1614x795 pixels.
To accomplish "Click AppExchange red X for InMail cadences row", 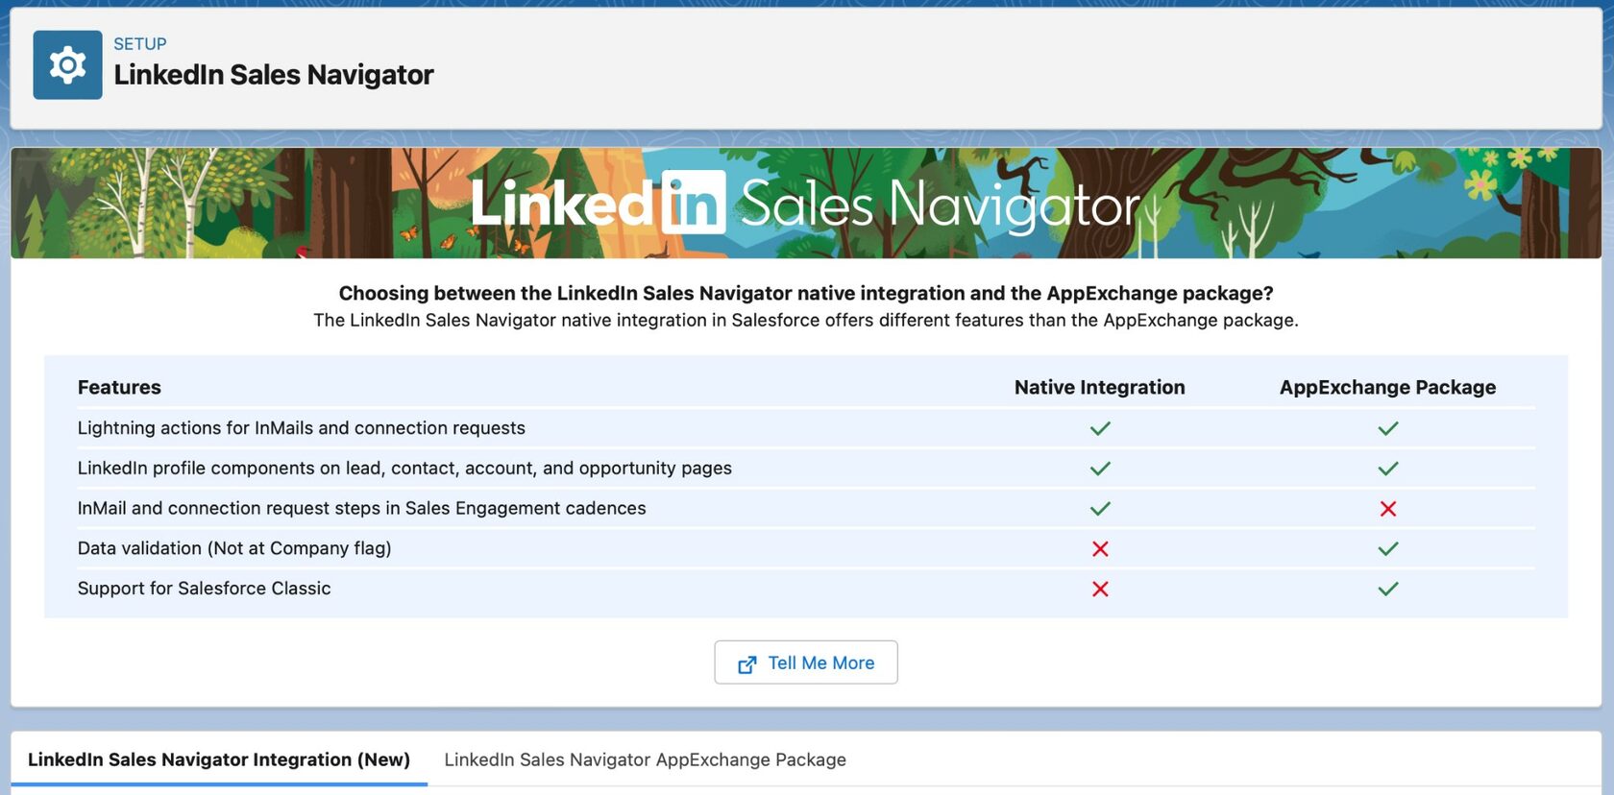I will coord(1387,509).
